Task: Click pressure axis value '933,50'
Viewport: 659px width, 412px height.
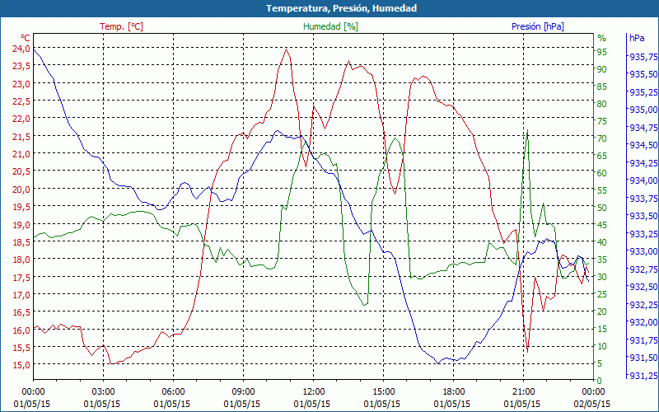Action: (x=643, y=216)
